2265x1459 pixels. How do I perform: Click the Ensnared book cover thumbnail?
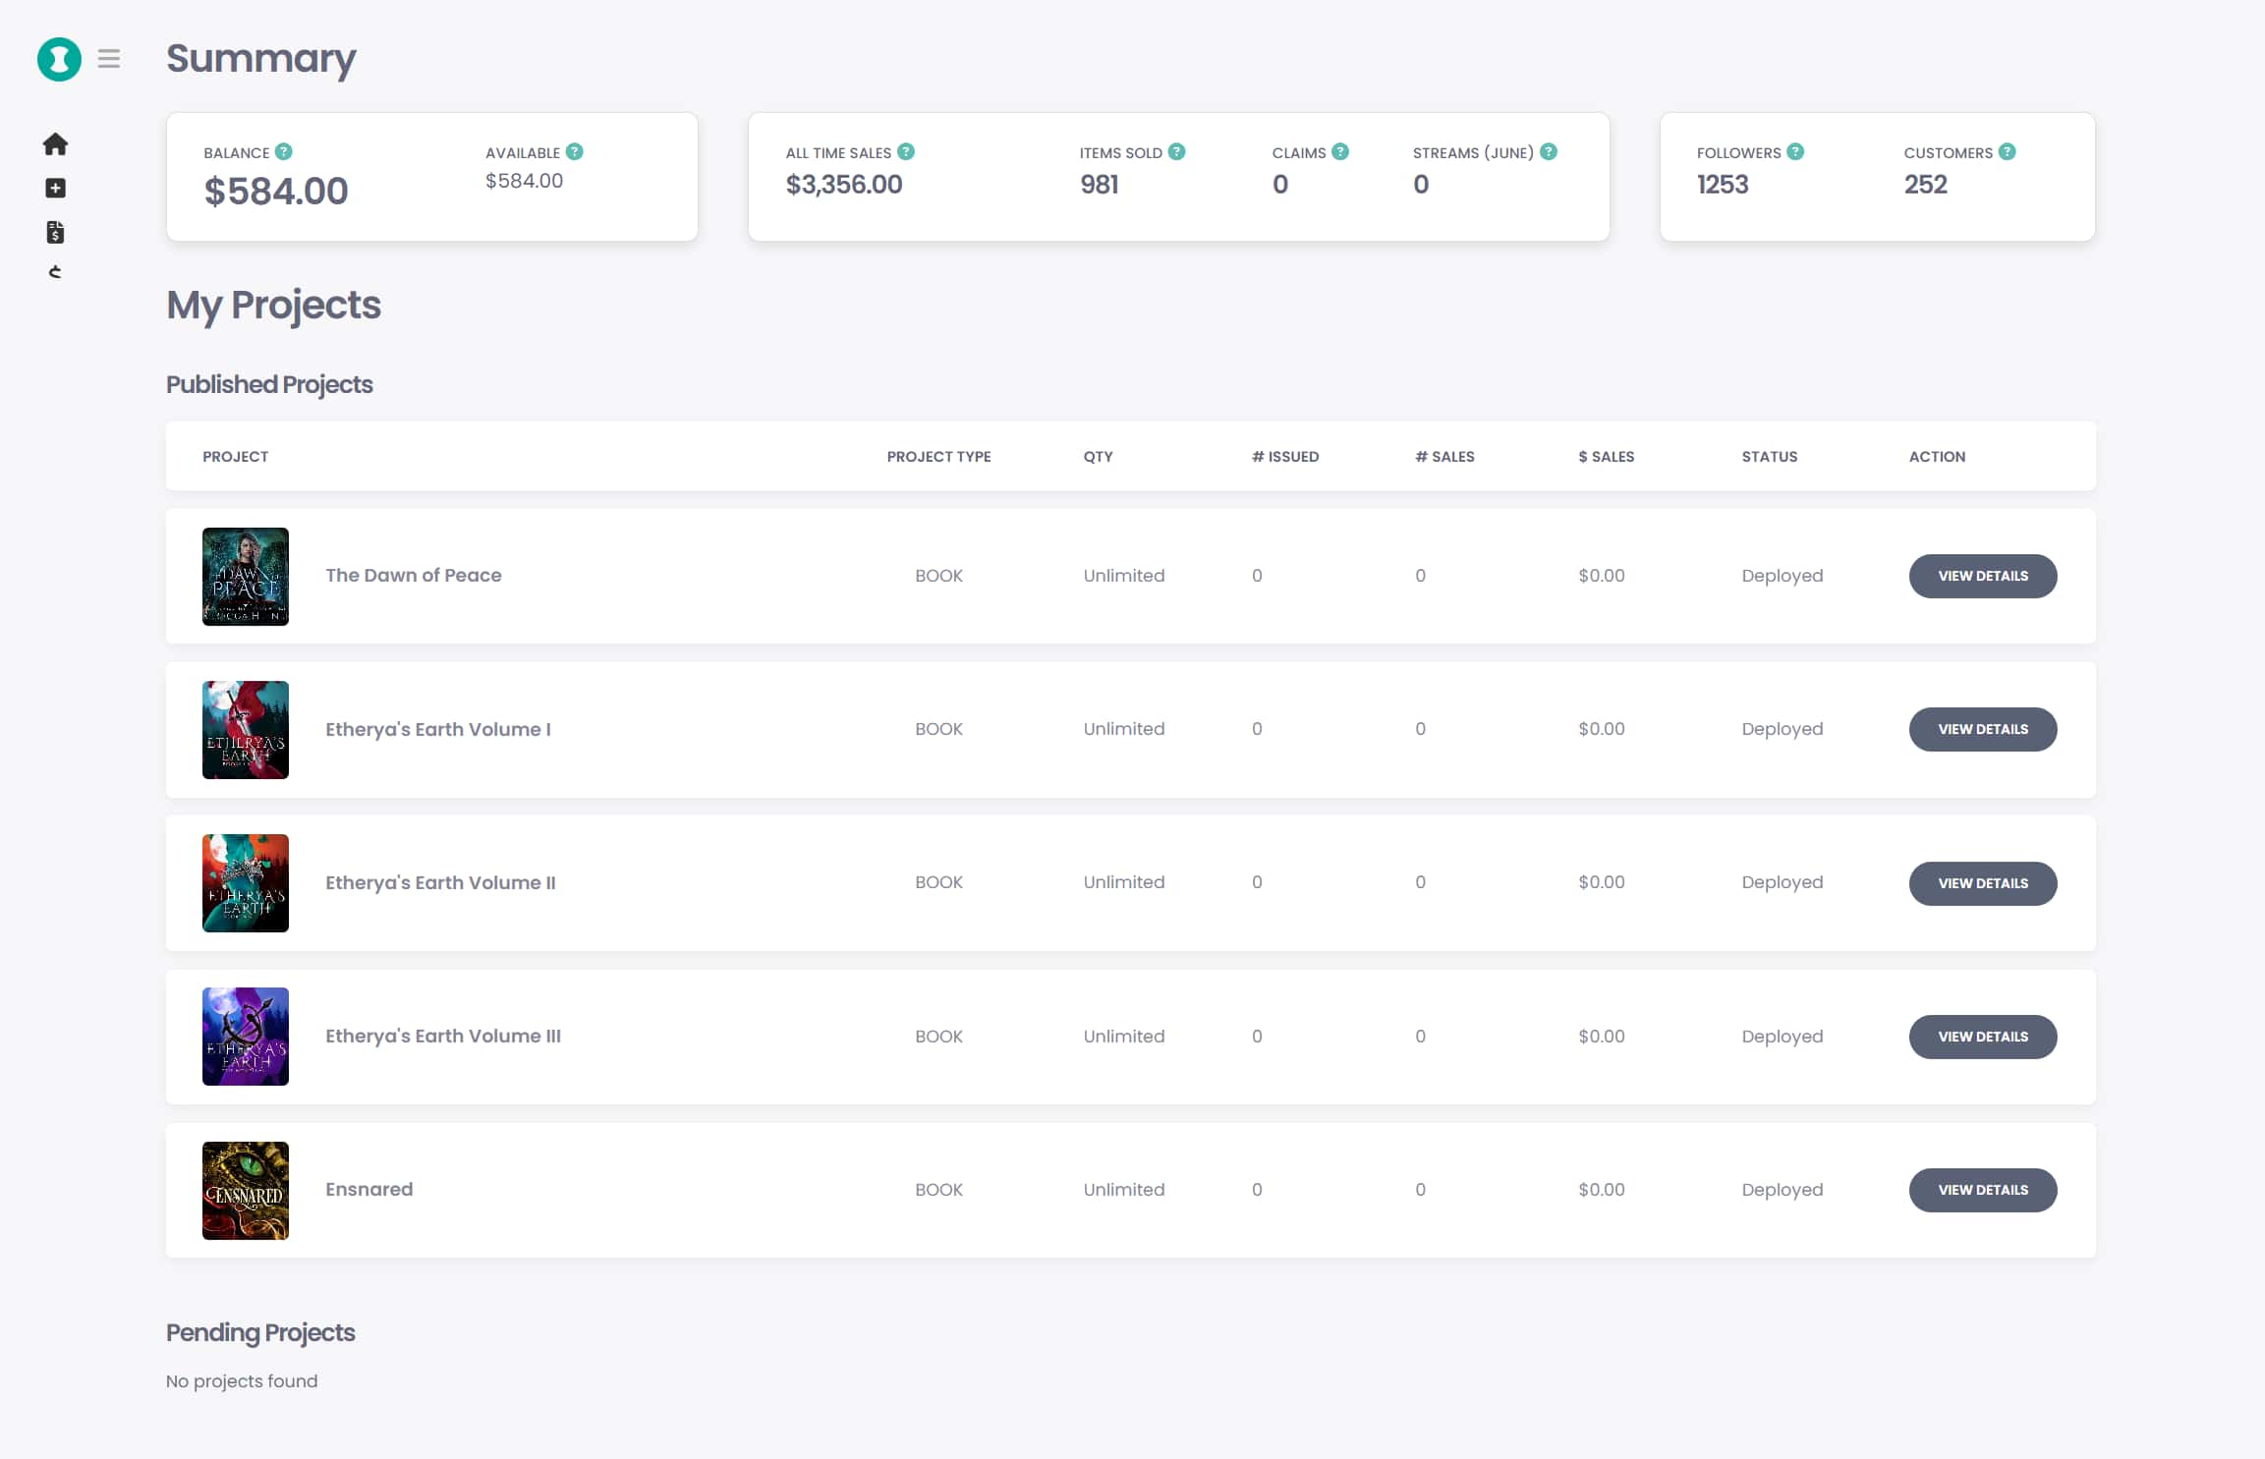coord(246,1190)
